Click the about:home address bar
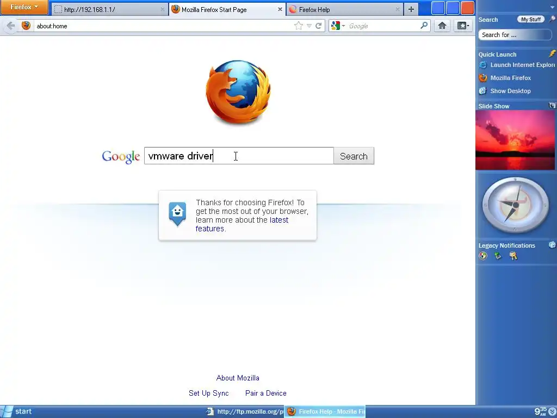The image size is (557, 418). [163, 26]
